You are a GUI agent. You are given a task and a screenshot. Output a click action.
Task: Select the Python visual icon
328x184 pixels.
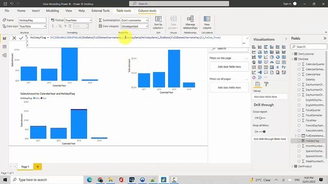284,67
